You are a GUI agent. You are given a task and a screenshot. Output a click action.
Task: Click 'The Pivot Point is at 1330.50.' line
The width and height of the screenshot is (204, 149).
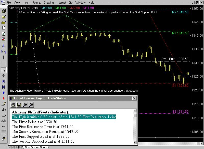[35, 122]
